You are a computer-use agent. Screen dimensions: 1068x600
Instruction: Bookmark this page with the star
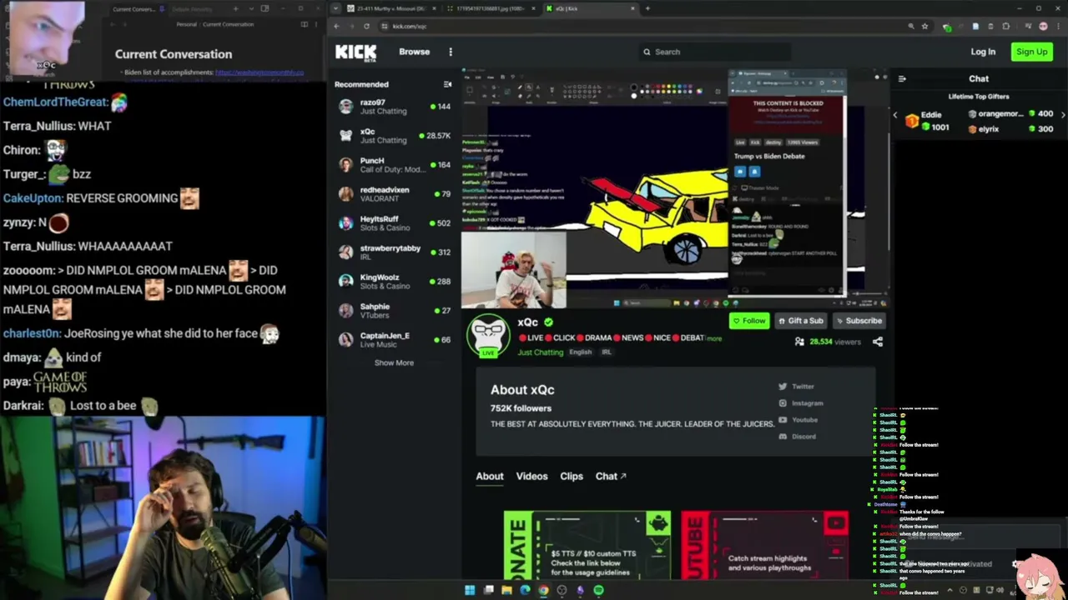click(x=924, y=26)
